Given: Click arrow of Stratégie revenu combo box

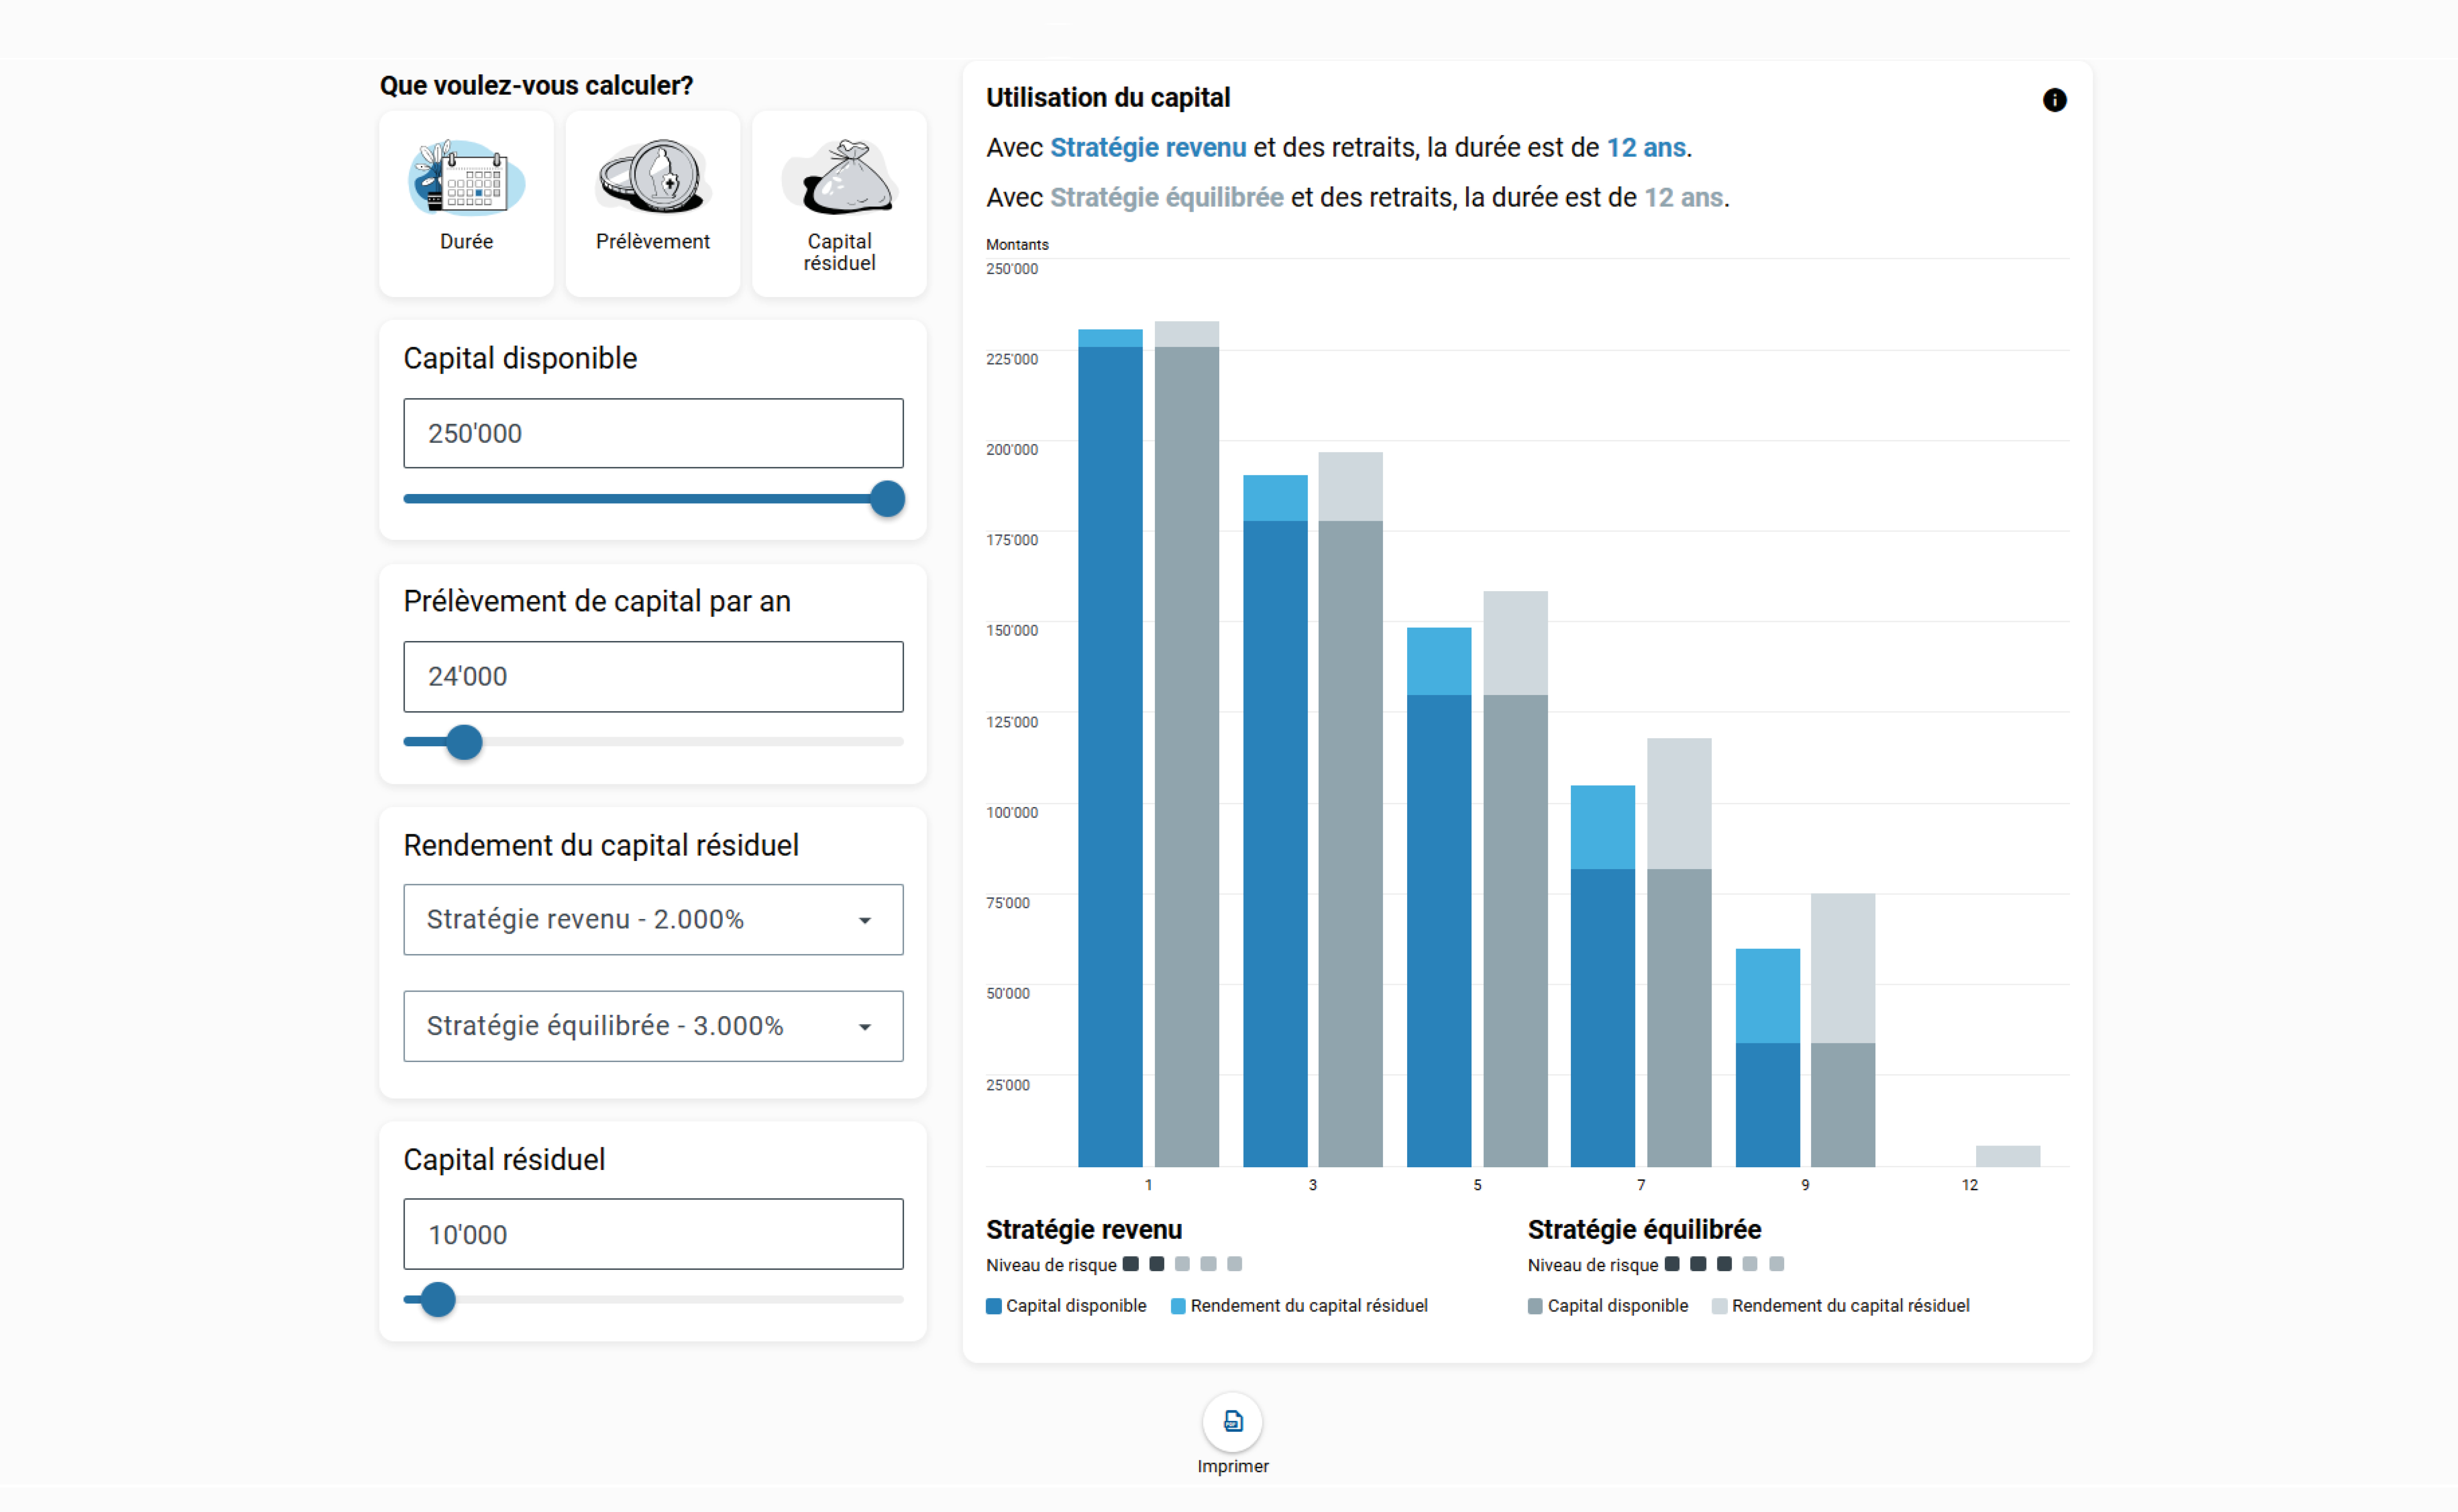Looking at the screenshot, I should [865, 920].
